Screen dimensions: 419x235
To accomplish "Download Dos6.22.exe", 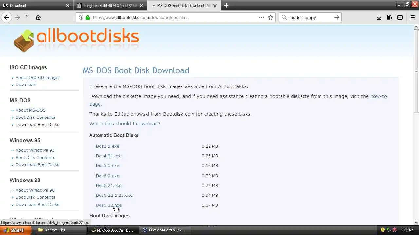I will (x=109, y=205).
